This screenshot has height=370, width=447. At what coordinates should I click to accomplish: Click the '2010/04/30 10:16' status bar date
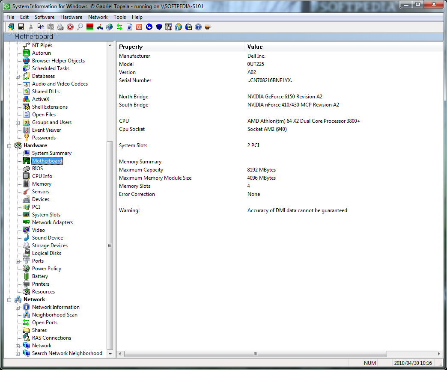[x=413, y=363]
